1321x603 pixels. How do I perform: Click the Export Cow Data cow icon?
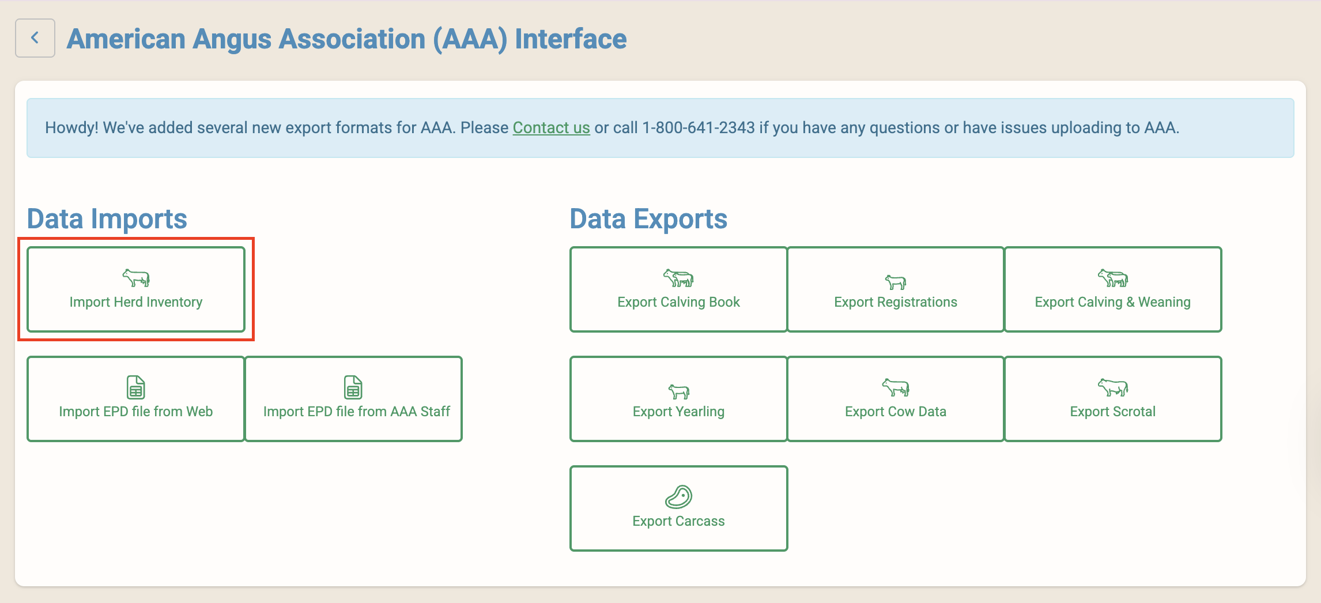coord(896,387)
